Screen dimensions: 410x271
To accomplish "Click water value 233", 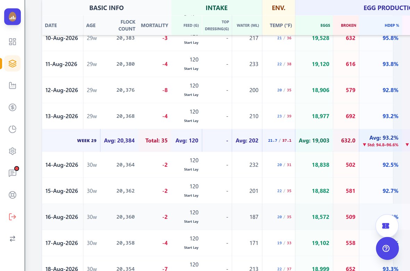I will [x=254, y=64].
